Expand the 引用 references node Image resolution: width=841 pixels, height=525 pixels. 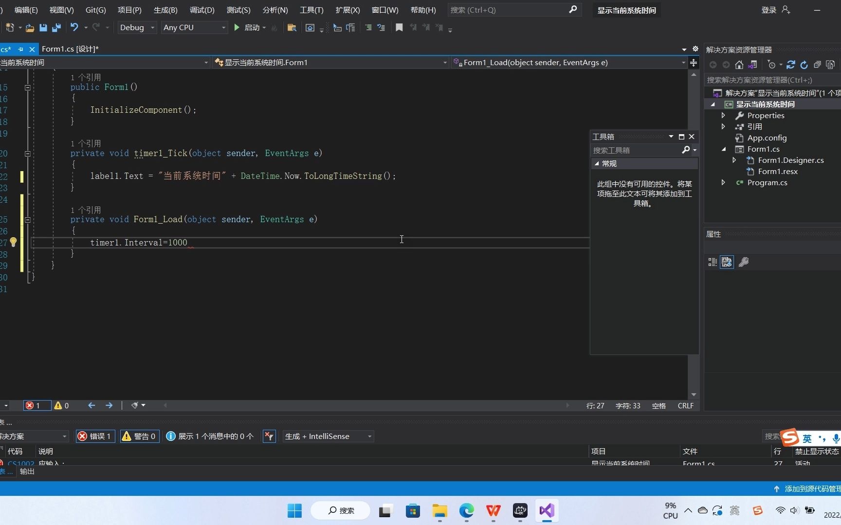pos(723,126)
